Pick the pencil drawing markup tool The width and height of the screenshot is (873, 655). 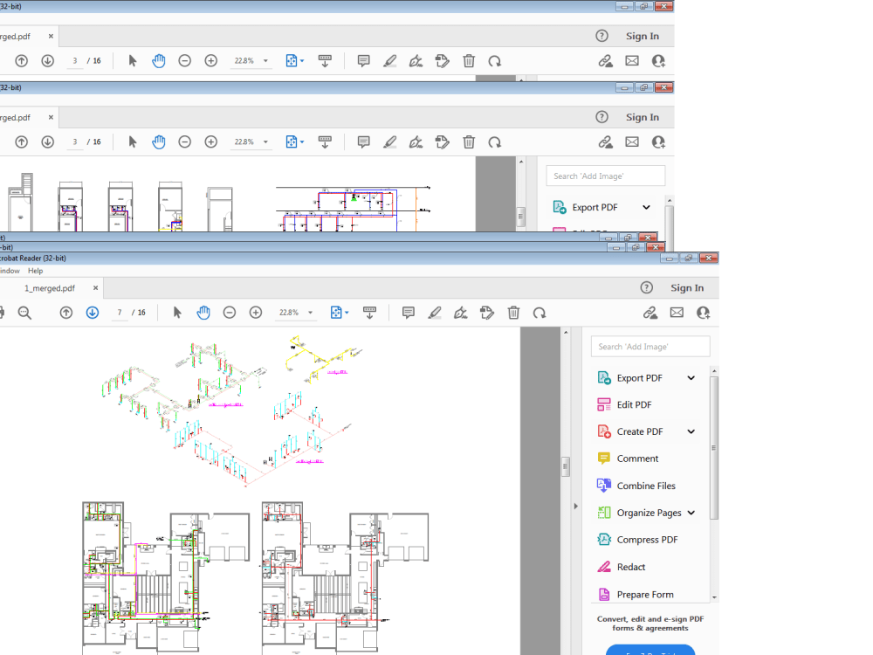click(461, 312)
